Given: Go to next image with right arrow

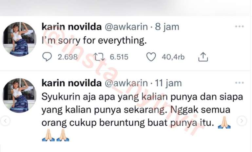Looking at the screenshot, I should (x=242, y=120).
